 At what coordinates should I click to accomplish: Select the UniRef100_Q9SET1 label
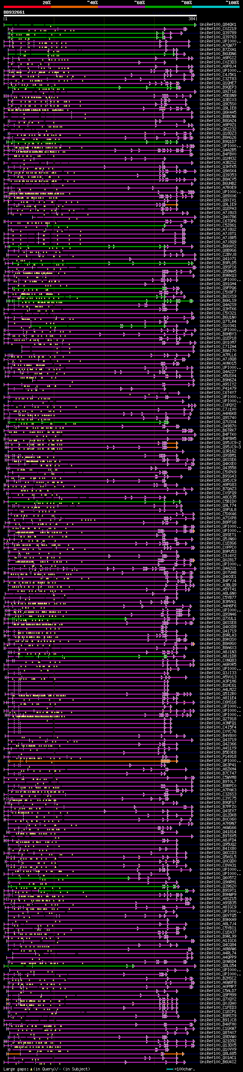pyautogui.click(x=218, y=535)
